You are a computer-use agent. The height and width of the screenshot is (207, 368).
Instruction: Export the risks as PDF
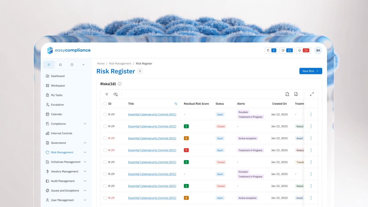click(x=296, y=94)
